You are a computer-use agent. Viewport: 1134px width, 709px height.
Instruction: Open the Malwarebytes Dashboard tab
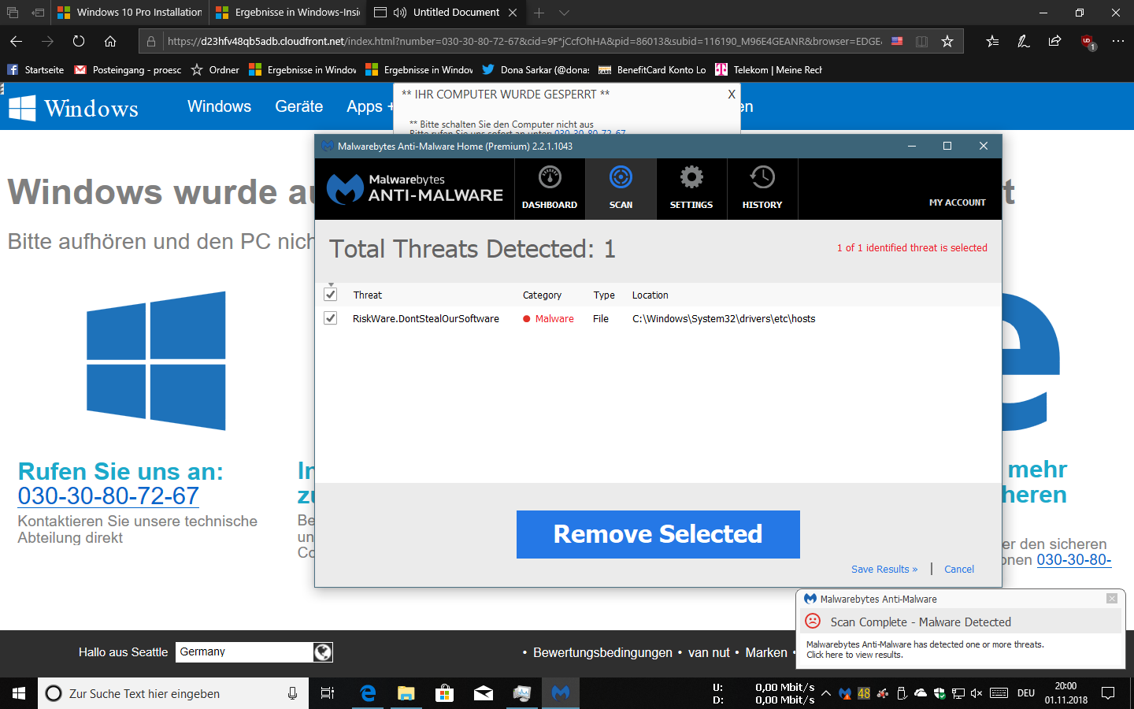click(x=550, y=189)
